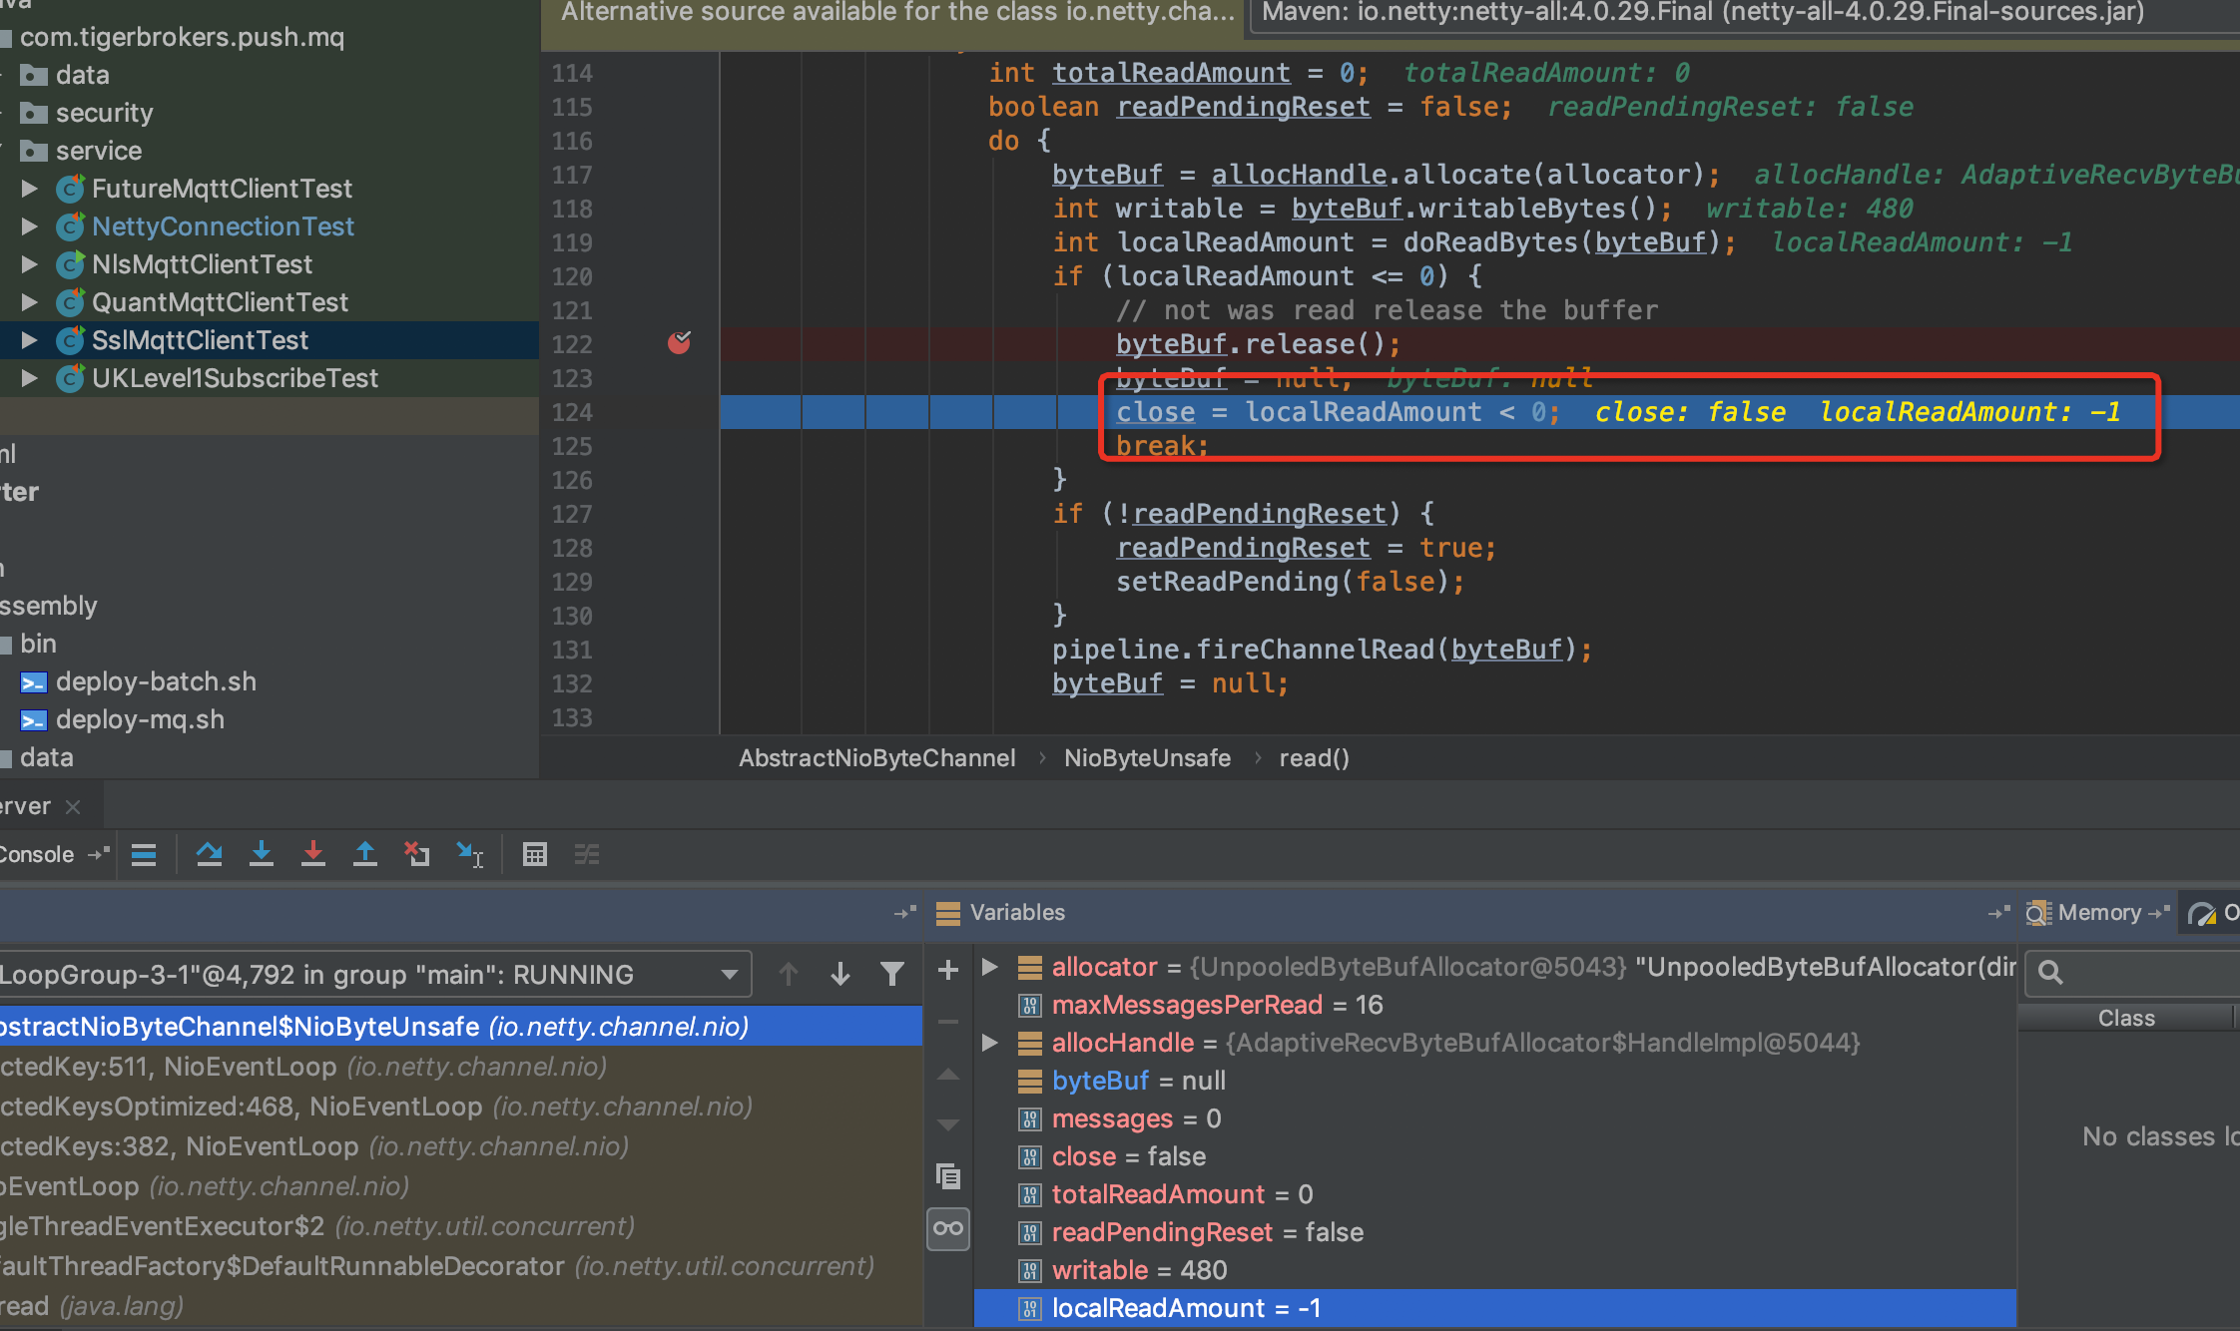Click the NioByteUnsafe breadcrumb
The width and height of the screenshot is (2240, 1331).
pyautogui.click(x=1147, y=758)
